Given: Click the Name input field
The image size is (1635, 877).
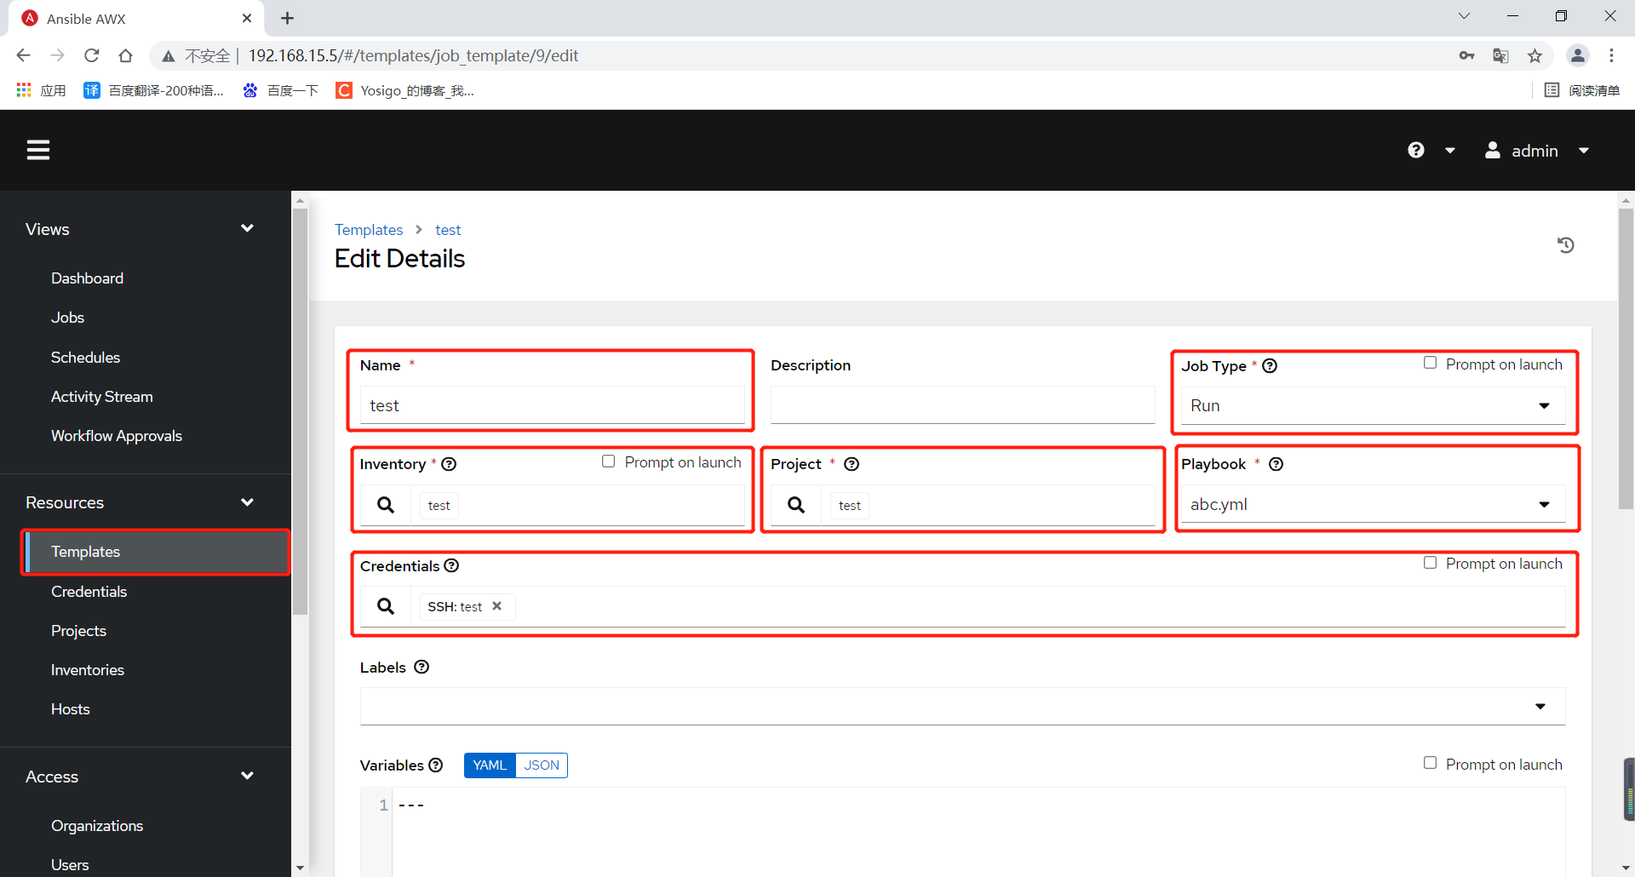Looking at the screenshot, I should click(552, 406).
